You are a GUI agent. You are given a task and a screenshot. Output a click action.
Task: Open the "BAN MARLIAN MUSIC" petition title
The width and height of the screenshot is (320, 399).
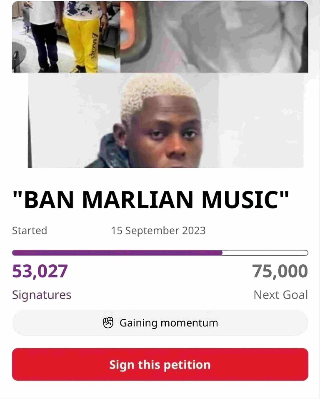(x=150, y=199)
